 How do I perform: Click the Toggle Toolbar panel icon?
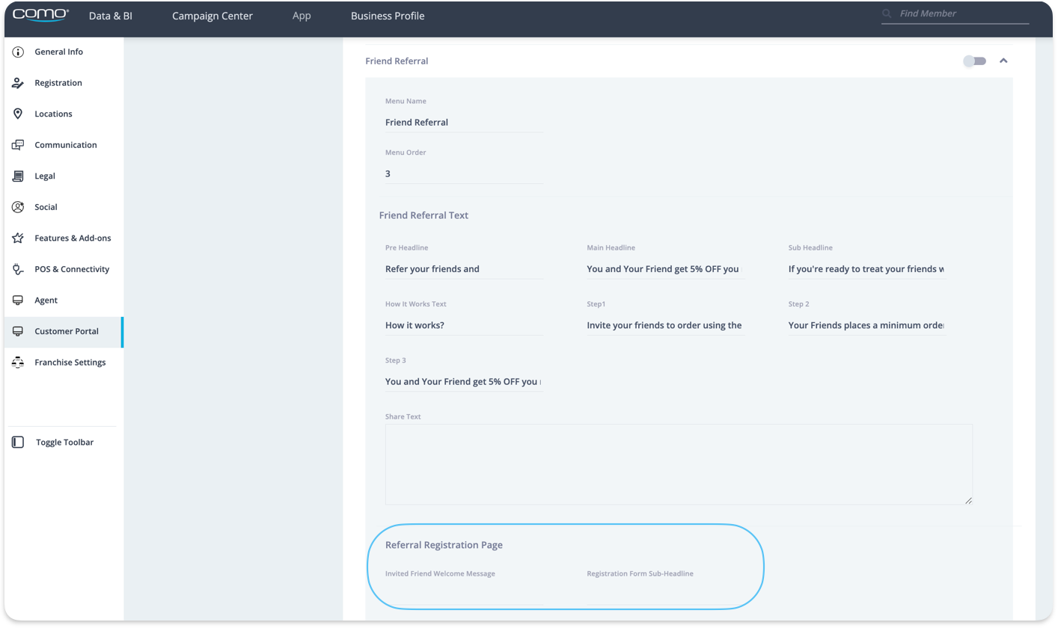(x=18, y=443)
